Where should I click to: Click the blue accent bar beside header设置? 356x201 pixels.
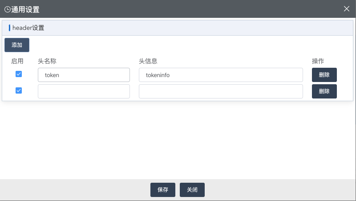point(9,28)
